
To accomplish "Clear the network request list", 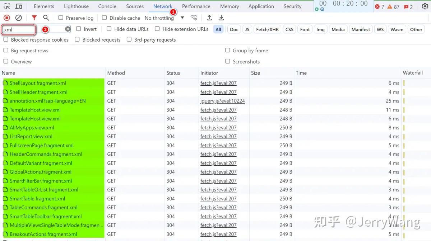I will 19,18.
